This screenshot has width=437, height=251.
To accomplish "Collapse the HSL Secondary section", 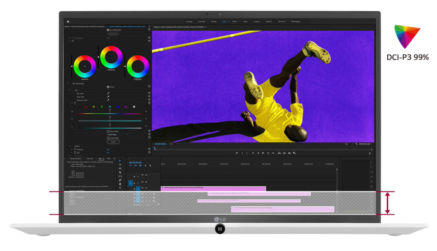I will point(67,83).
